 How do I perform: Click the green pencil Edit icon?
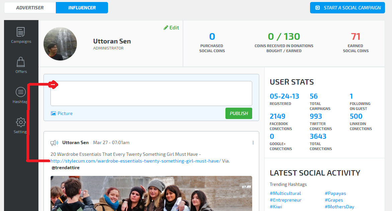pyautogui.click(x=166, y=28)
